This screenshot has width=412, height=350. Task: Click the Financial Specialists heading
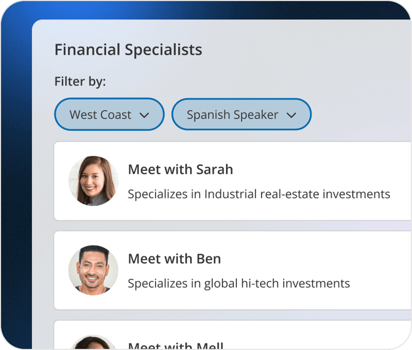coord(128,50)
